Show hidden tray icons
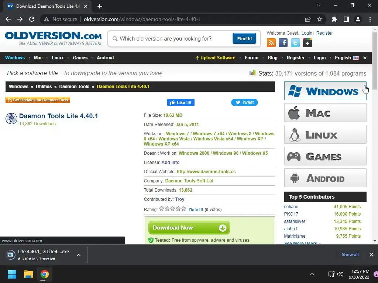Screen dimensions: 378x283 pyautogui.click(x=312, y=274)
